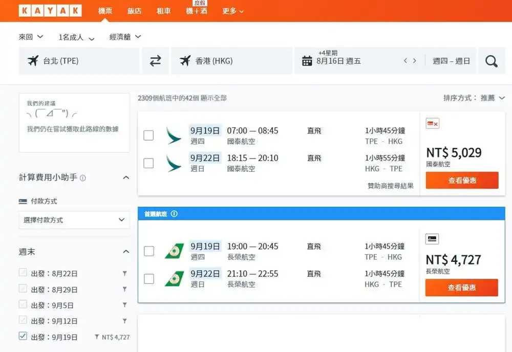Open the 來回 trip type dropdown
This screenshot has width=512, height=352.
pyautogui.click(x=31, y=37)
